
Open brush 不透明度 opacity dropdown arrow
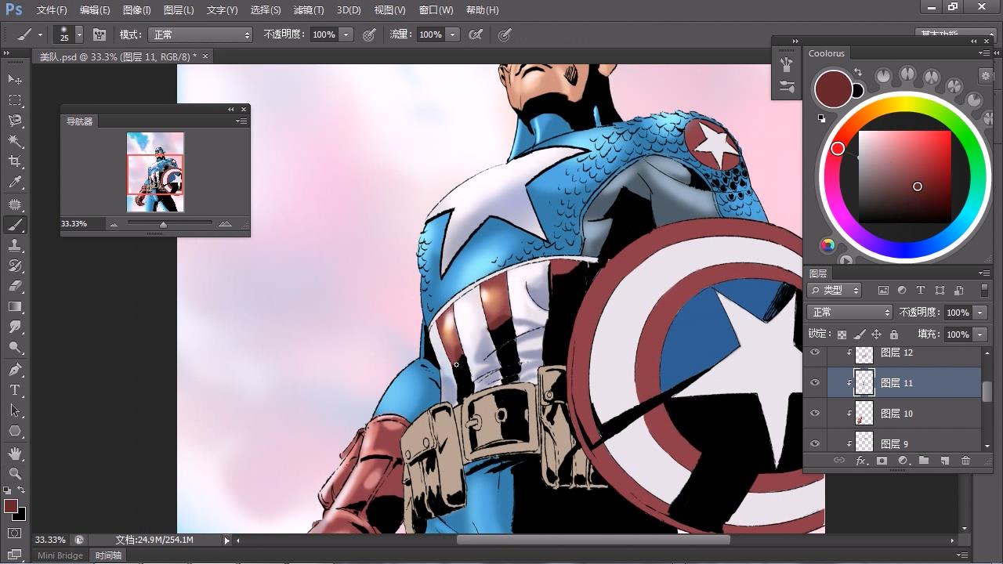tap(346, 34)
